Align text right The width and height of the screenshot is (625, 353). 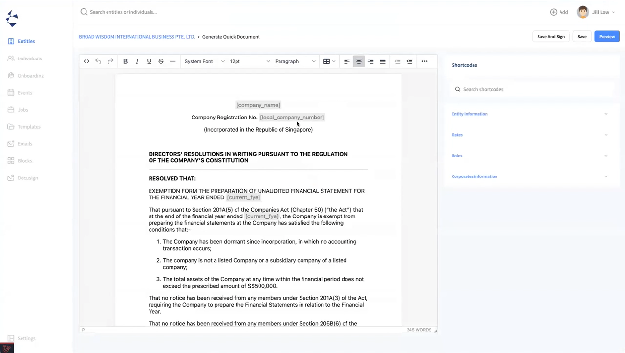(370, 61)
